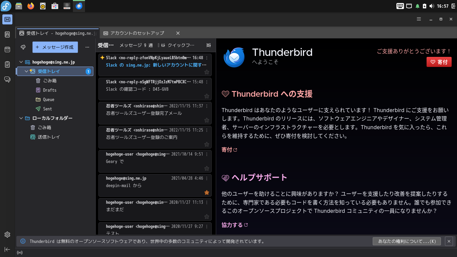Open the Fedora application menu

coord(6,6)
